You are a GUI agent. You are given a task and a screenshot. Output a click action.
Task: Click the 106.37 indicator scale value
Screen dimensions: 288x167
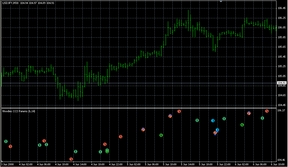coord(282,110)
